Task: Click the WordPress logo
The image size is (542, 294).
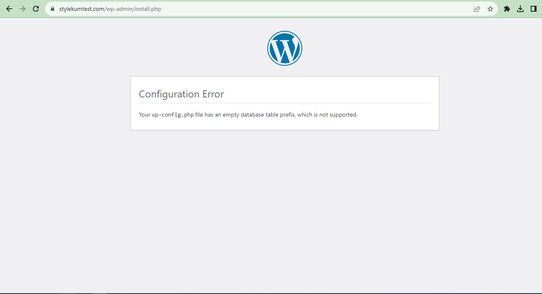Action: click(x=285, y=48)
